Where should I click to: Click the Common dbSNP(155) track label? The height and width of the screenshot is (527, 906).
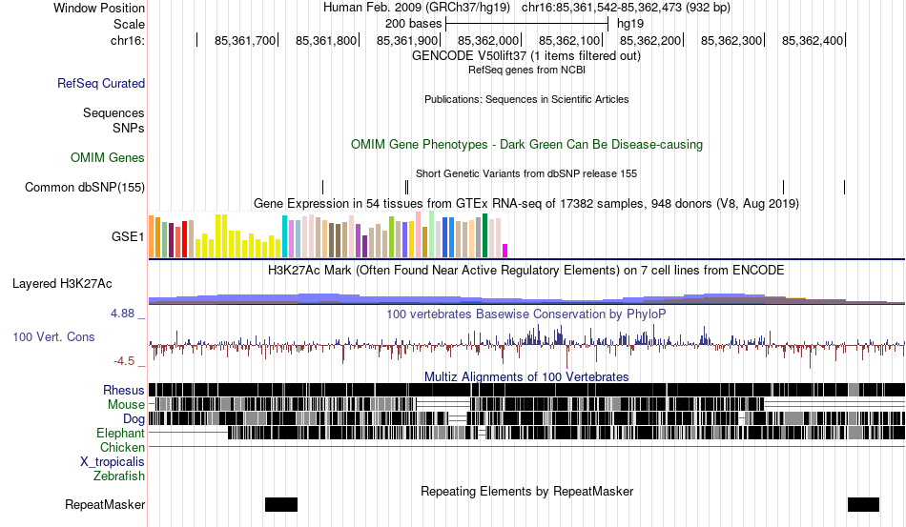[x=85, y=187]
